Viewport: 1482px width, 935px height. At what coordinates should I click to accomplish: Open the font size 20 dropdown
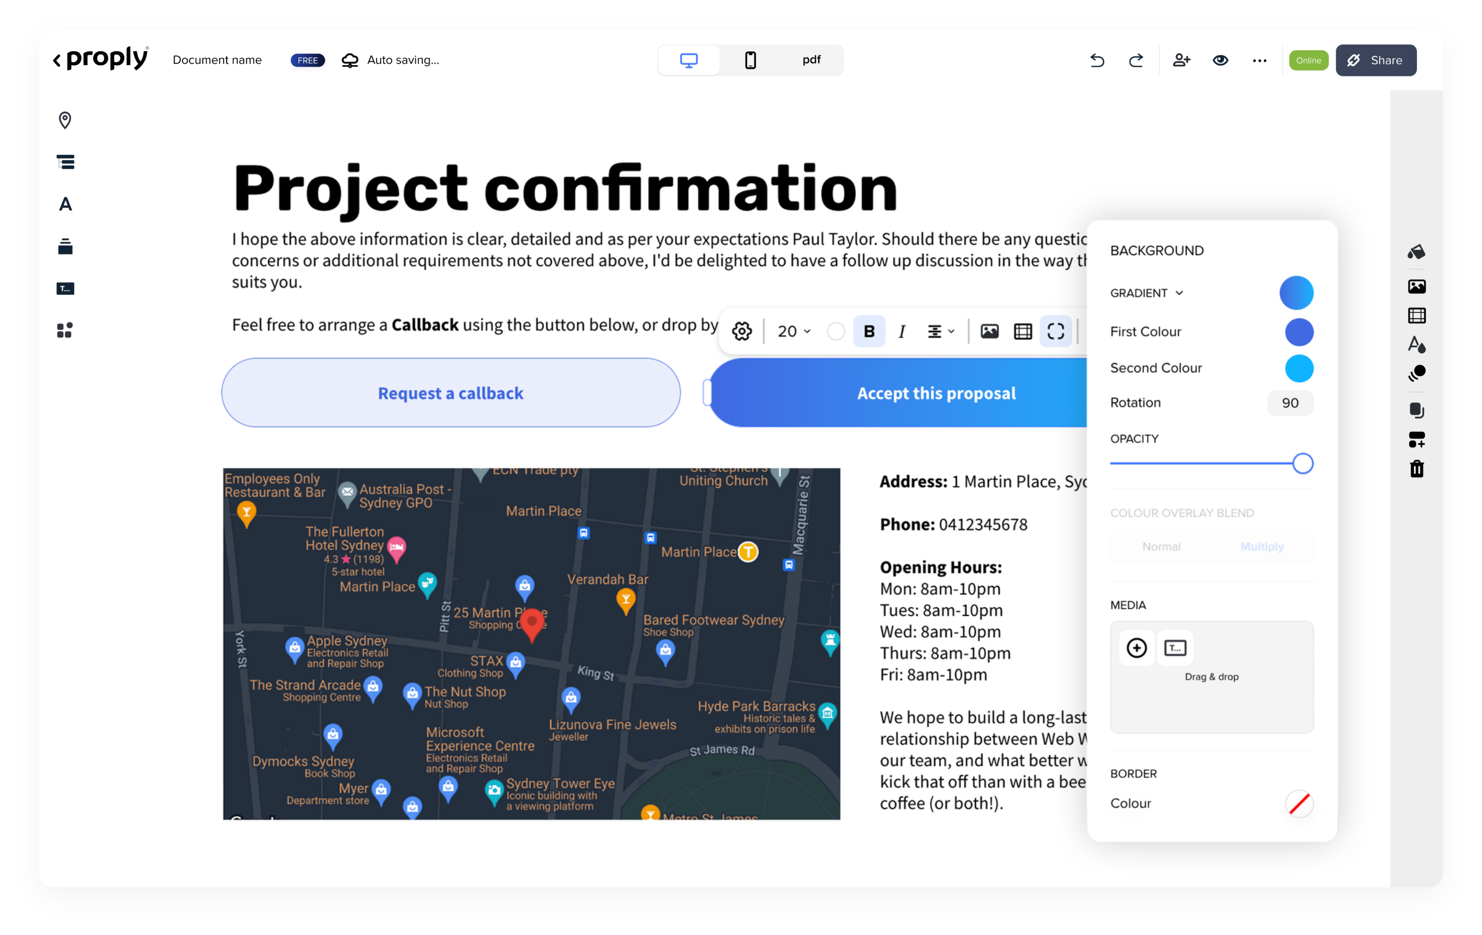coord(793,331)
